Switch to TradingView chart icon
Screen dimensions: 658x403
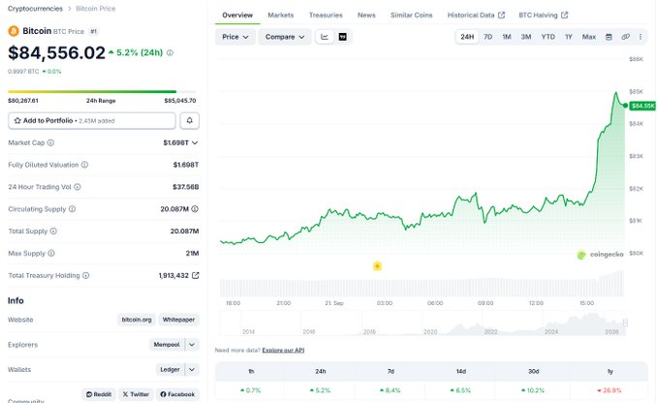[x=342, y=37]
